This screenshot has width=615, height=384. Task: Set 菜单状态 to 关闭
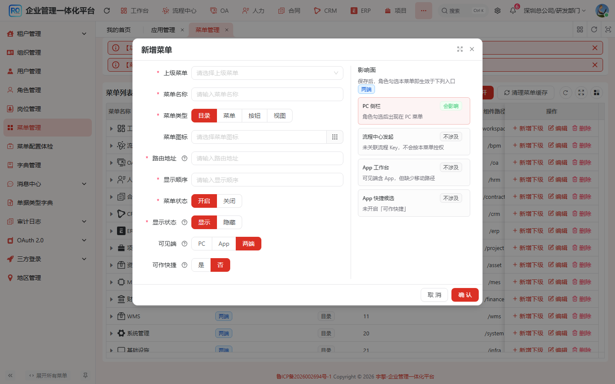[x=229, y=201]
